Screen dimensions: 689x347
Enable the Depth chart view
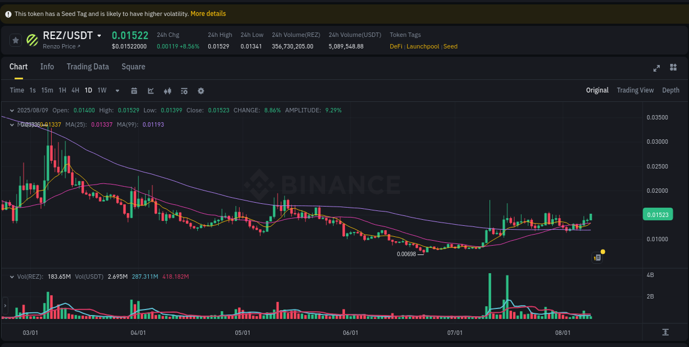point(671,90)
